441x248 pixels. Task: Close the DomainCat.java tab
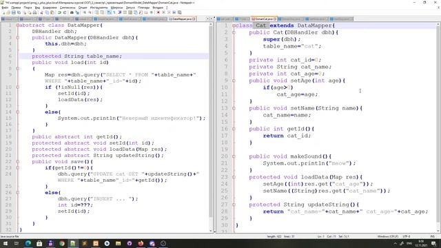tap(275, 19)
